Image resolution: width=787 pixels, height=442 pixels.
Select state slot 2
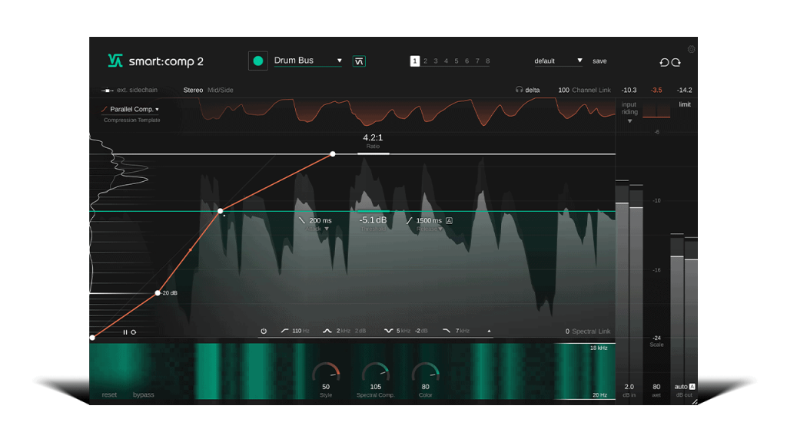tap(425, 61)
